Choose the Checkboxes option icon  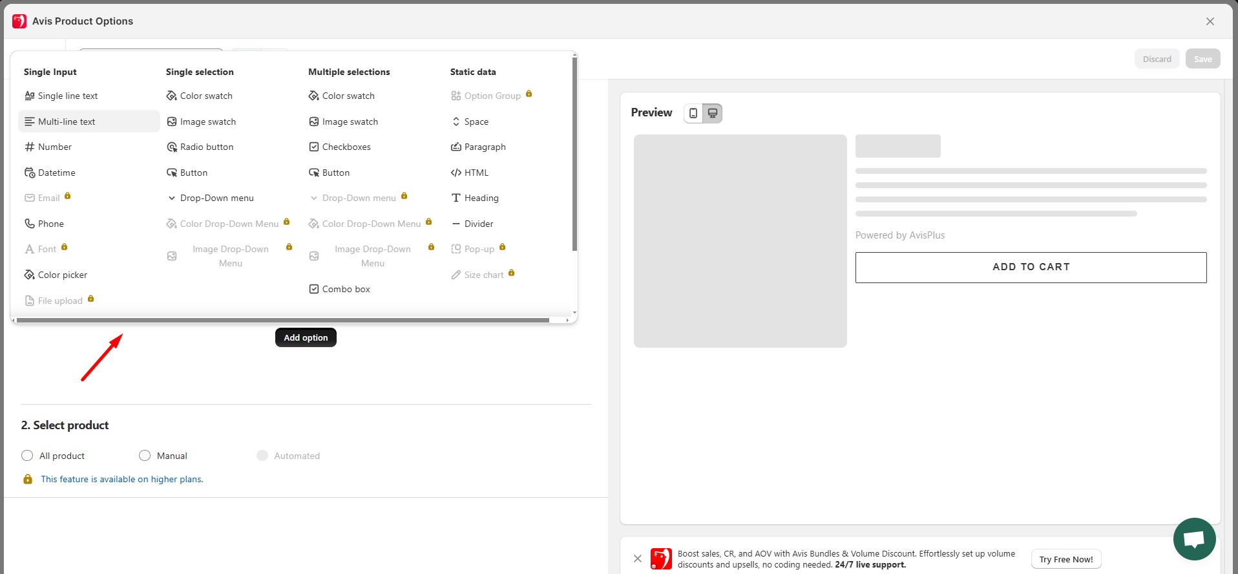(x=314, y=147)
